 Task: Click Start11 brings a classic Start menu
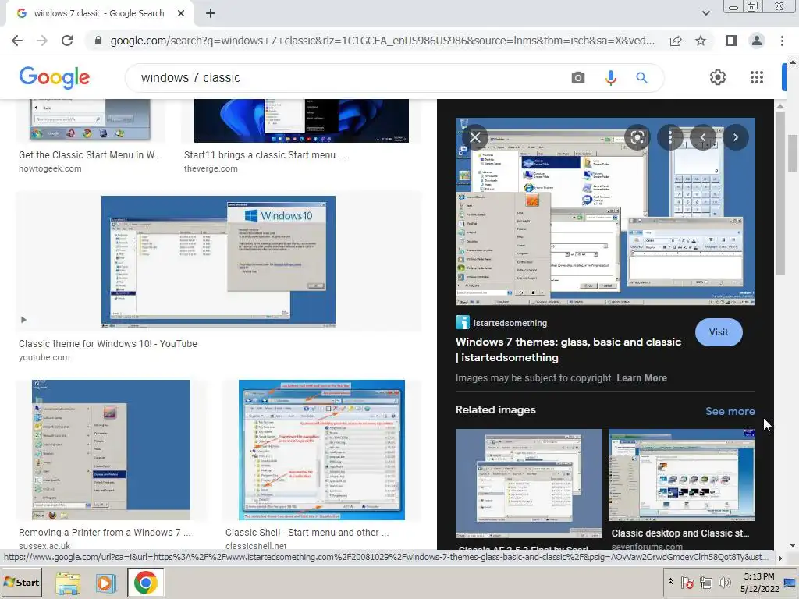pyautogui.click(x=265, y=155)
